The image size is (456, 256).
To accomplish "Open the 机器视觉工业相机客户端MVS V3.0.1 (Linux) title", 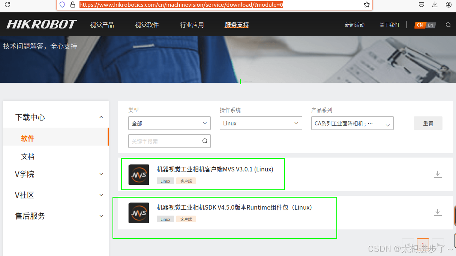I will click(215, 169).
